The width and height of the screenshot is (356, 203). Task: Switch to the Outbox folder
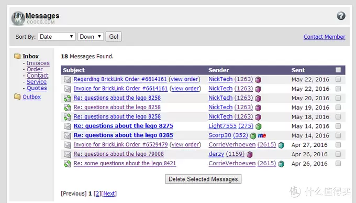31,97
